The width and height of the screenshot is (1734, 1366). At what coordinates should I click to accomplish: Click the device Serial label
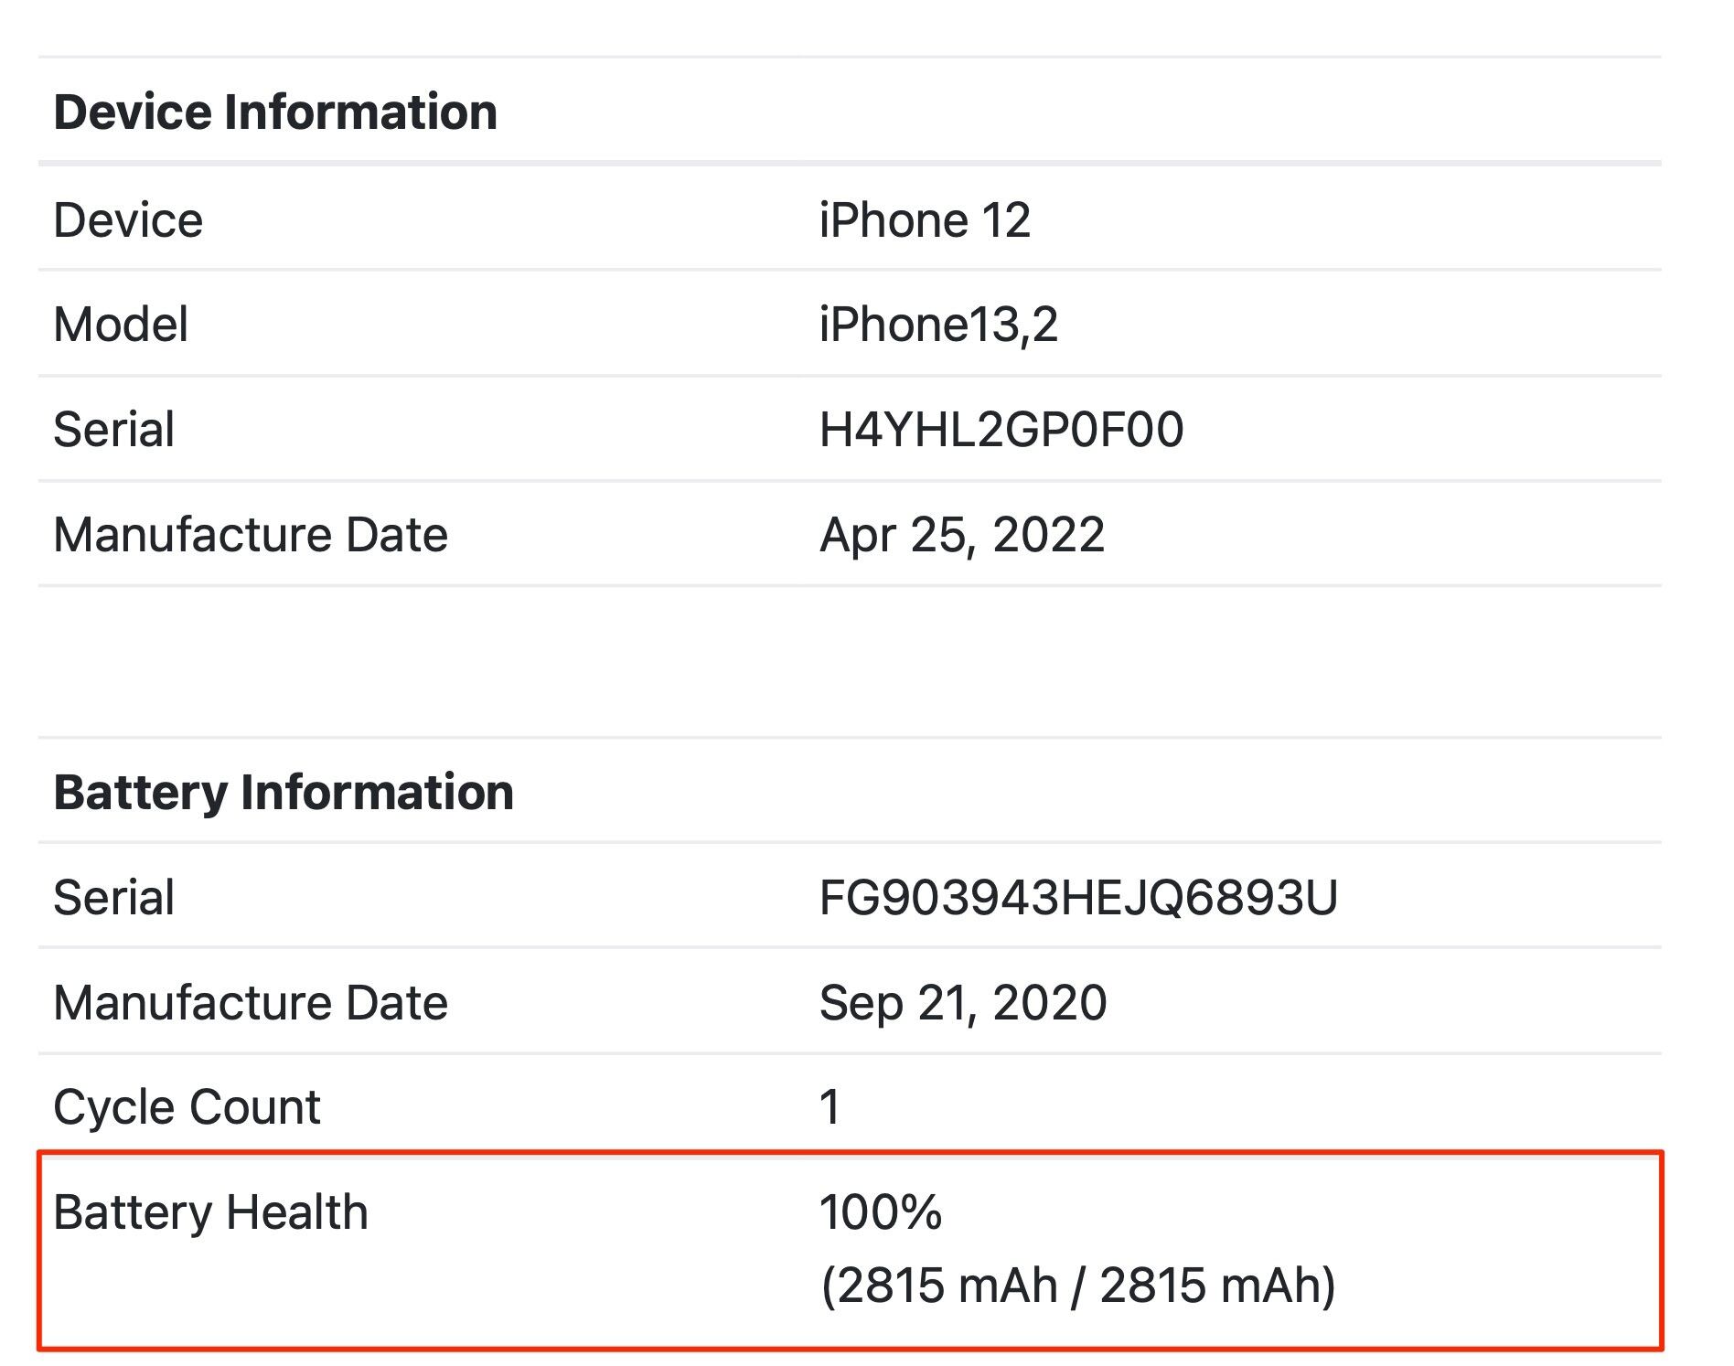coord(113,429)
